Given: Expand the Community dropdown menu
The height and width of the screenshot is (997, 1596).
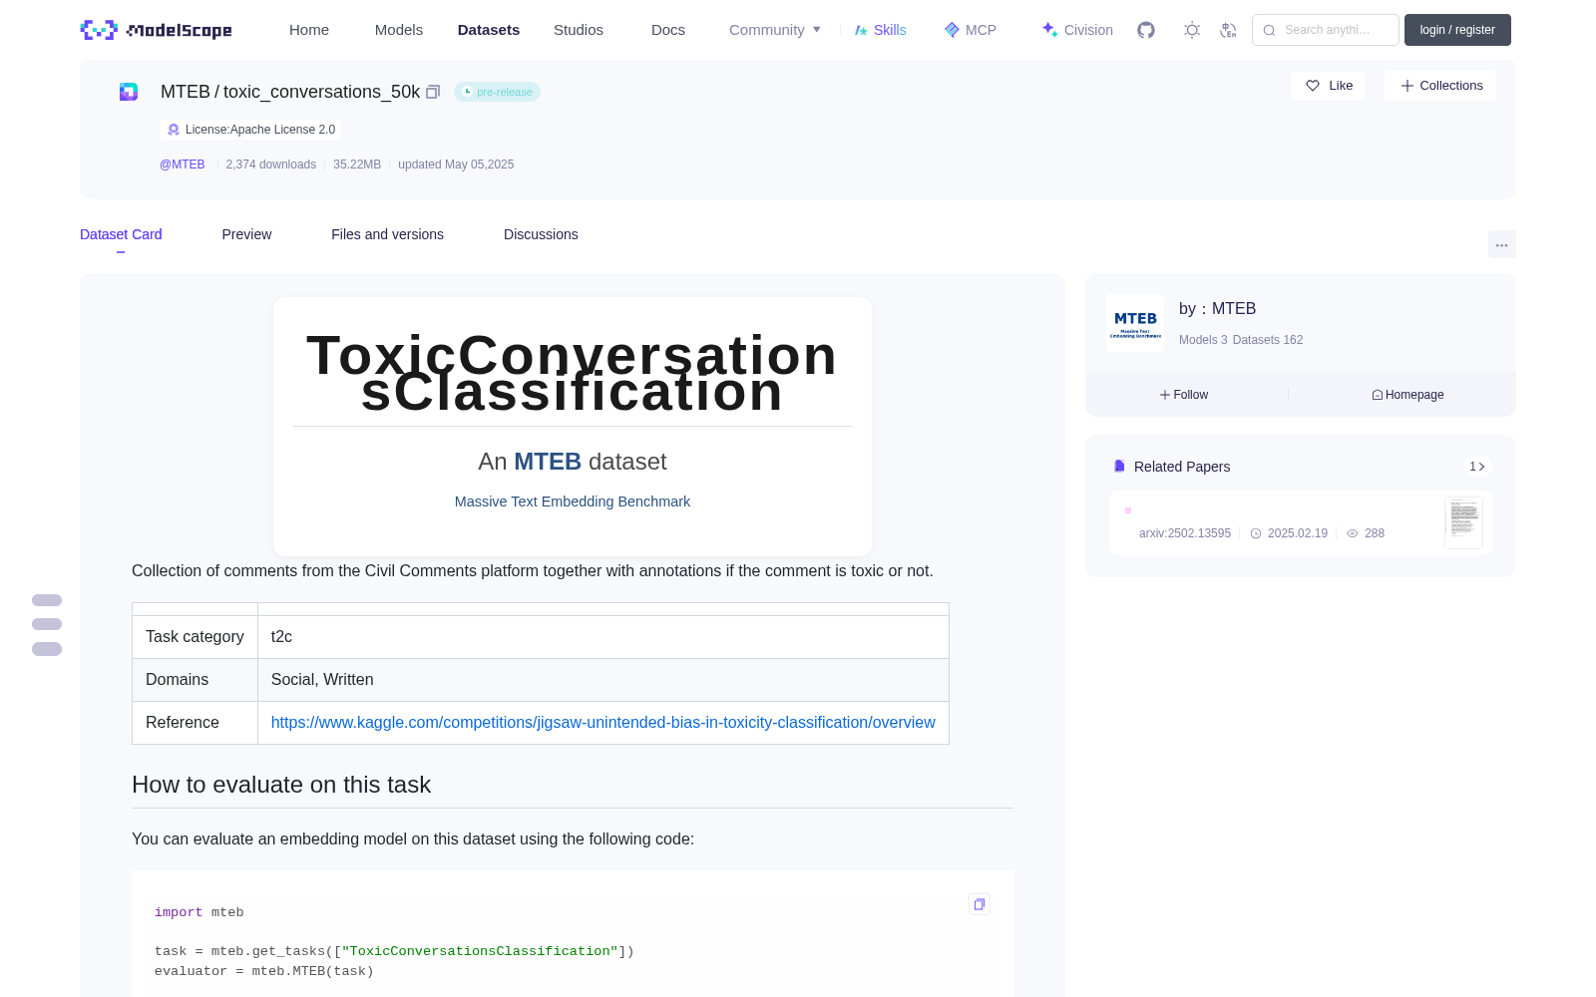Looking at the screenshot, I should click(x=775, y=30).
